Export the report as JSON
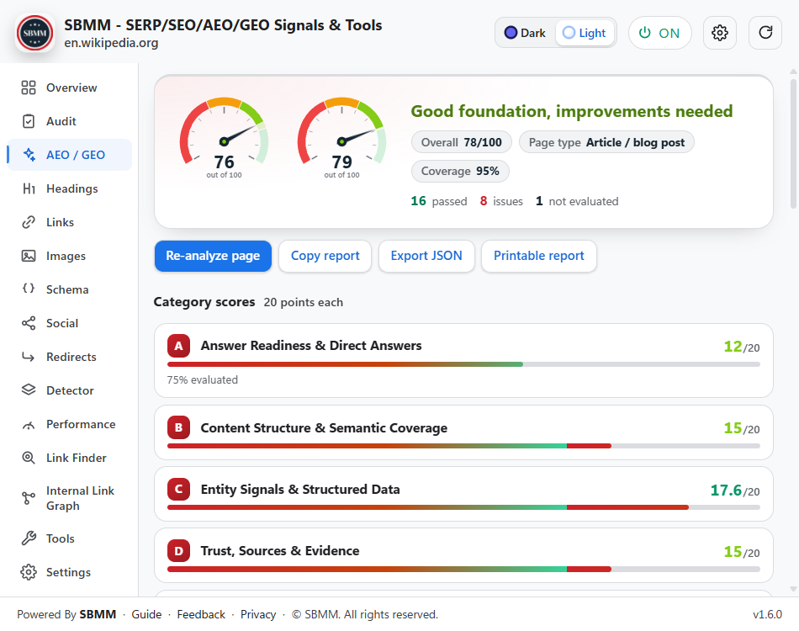The width and height of the screenshot is (799, 631). (x=426, y=256)
